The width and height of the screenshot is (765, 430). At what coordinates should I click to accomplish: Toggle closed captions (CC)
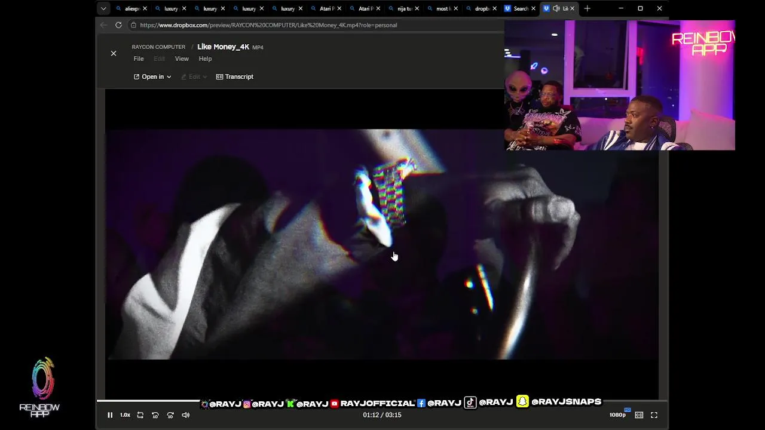[x=639, y=415]
